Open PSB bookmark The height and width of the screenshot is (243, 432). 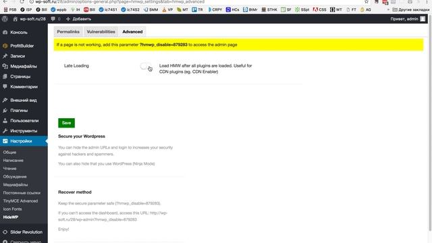click(x=10, y=9)
